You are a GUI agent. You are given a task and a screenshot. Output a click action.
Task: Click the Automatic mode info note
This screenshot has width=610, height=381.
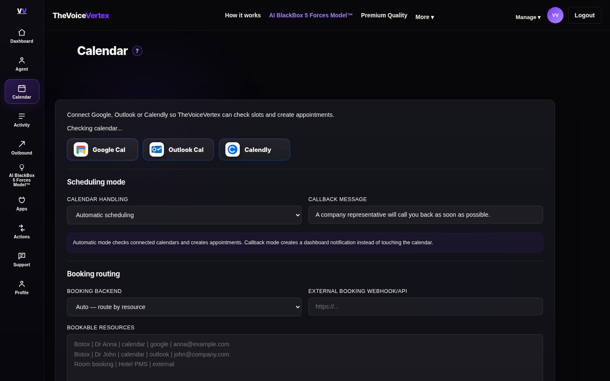click(305, 243)
